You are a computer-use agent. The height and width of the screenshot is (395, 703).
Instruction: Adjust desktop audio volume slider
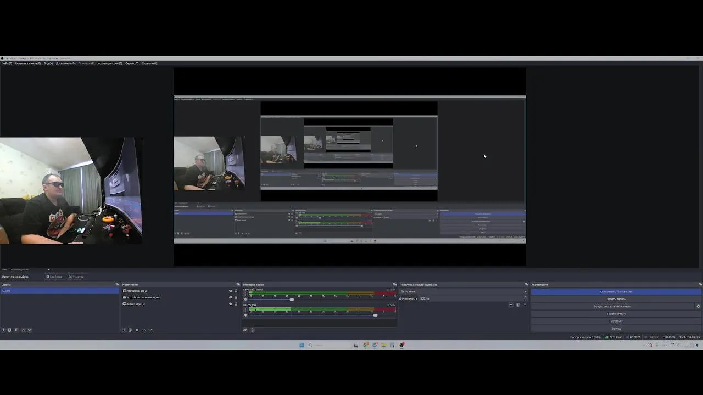(x=292, y=300)
